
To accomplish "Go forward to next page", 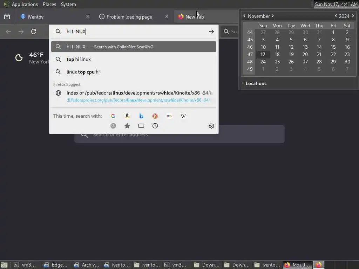I will [x=21, y=32].
